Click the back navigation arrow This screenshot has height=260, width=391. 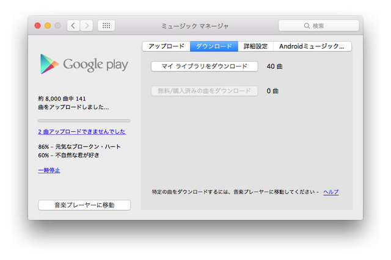click(73, 26)
